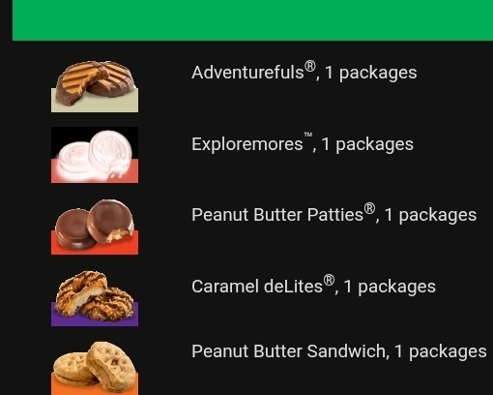Click the Peanut Butter Patties name label
This screenshot has width=493, height=395.
click(x=277, y=215)
